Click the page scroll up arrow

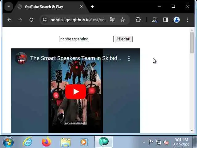pos(192,30)
